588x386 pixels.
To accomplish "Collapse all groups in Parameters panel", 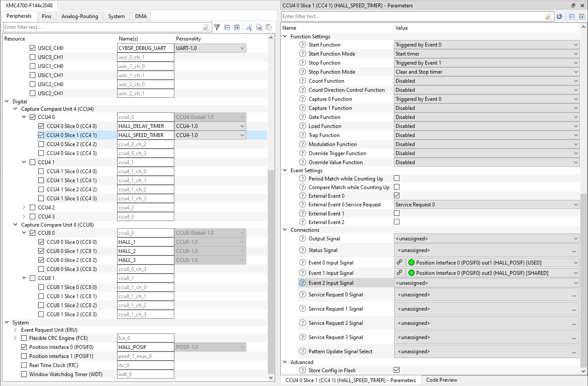I will (572, 16).
